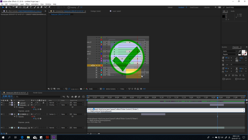Click the Character panel eyedropper
This screenshot has height=140, width=248.
(x=240, y=51)
